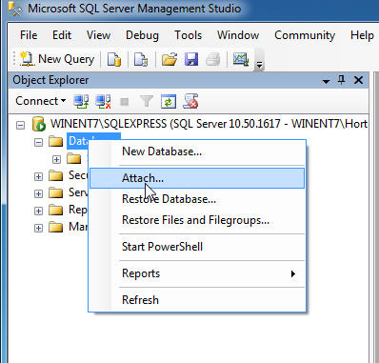This screenshot has height=363, width=379.
Task: Choose Attach... from context menu
Action: [x=197, y=178]
